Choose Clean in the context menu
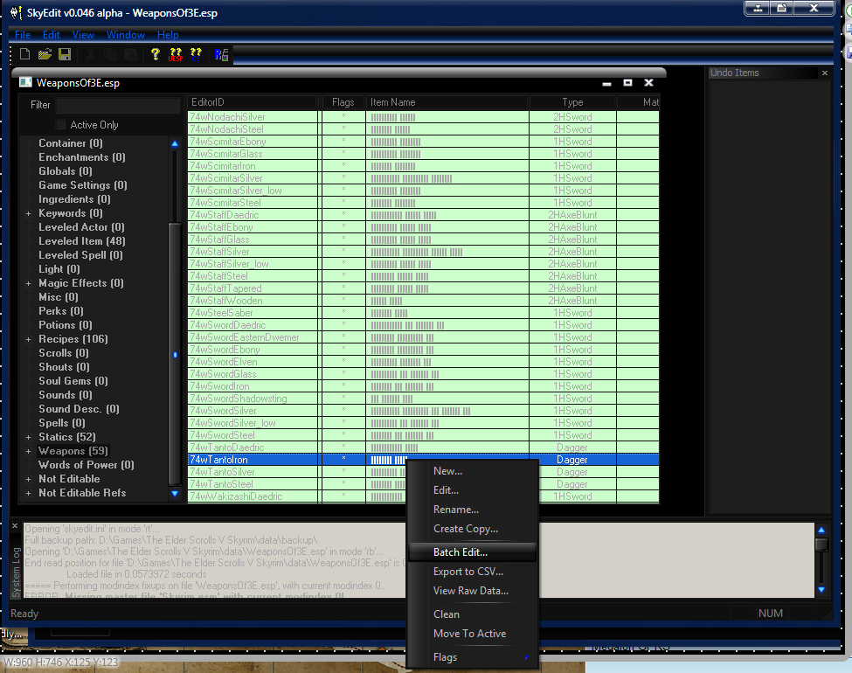This screenshot has height=673, width=852. point(472,614)
